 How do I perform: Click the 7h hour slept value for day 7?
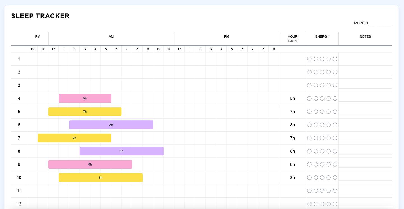(x=292, y=138)
